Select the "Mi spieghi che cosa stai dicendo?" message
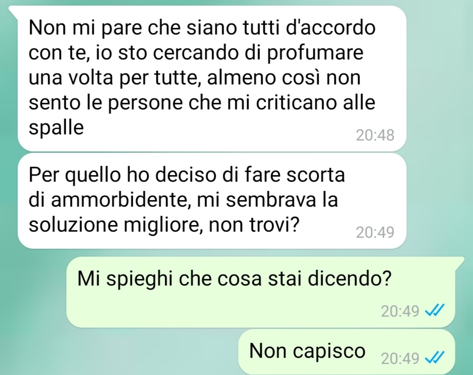473x375 pixels. click(261, 292)
